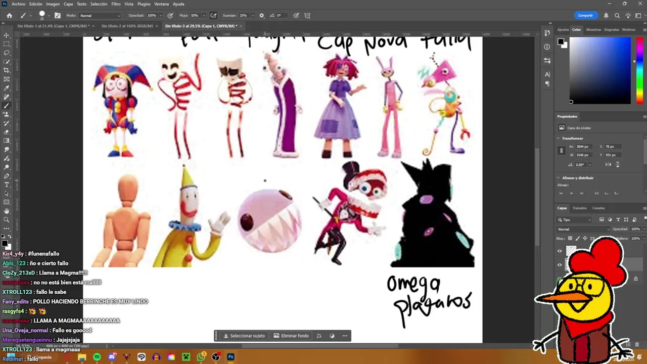This screenshot has height=364, width=647.
Task: Open File Explorer from the taskbar
Action: tap(82, 357)
